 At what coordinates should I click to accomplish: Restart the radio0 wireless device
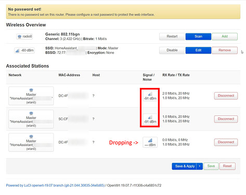click(x=172, y=36)
